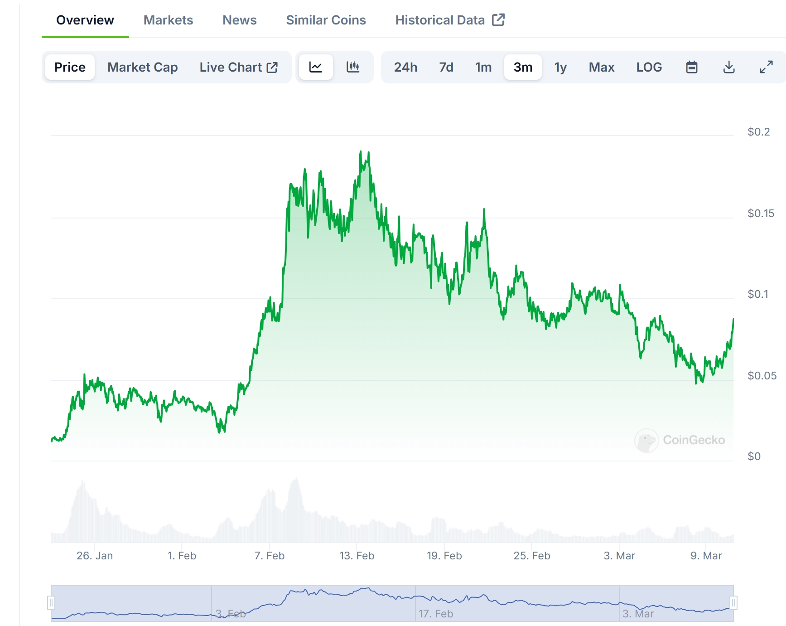Click the 7. Feb date axis label

click(270, 556)
